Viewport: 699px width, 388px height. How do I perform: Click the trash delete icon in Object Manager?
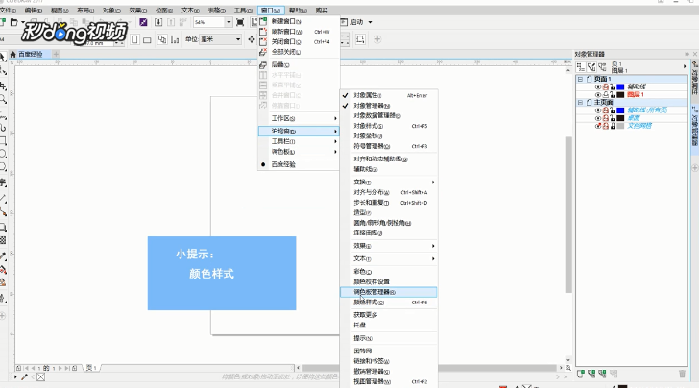[x=682, y=374]
